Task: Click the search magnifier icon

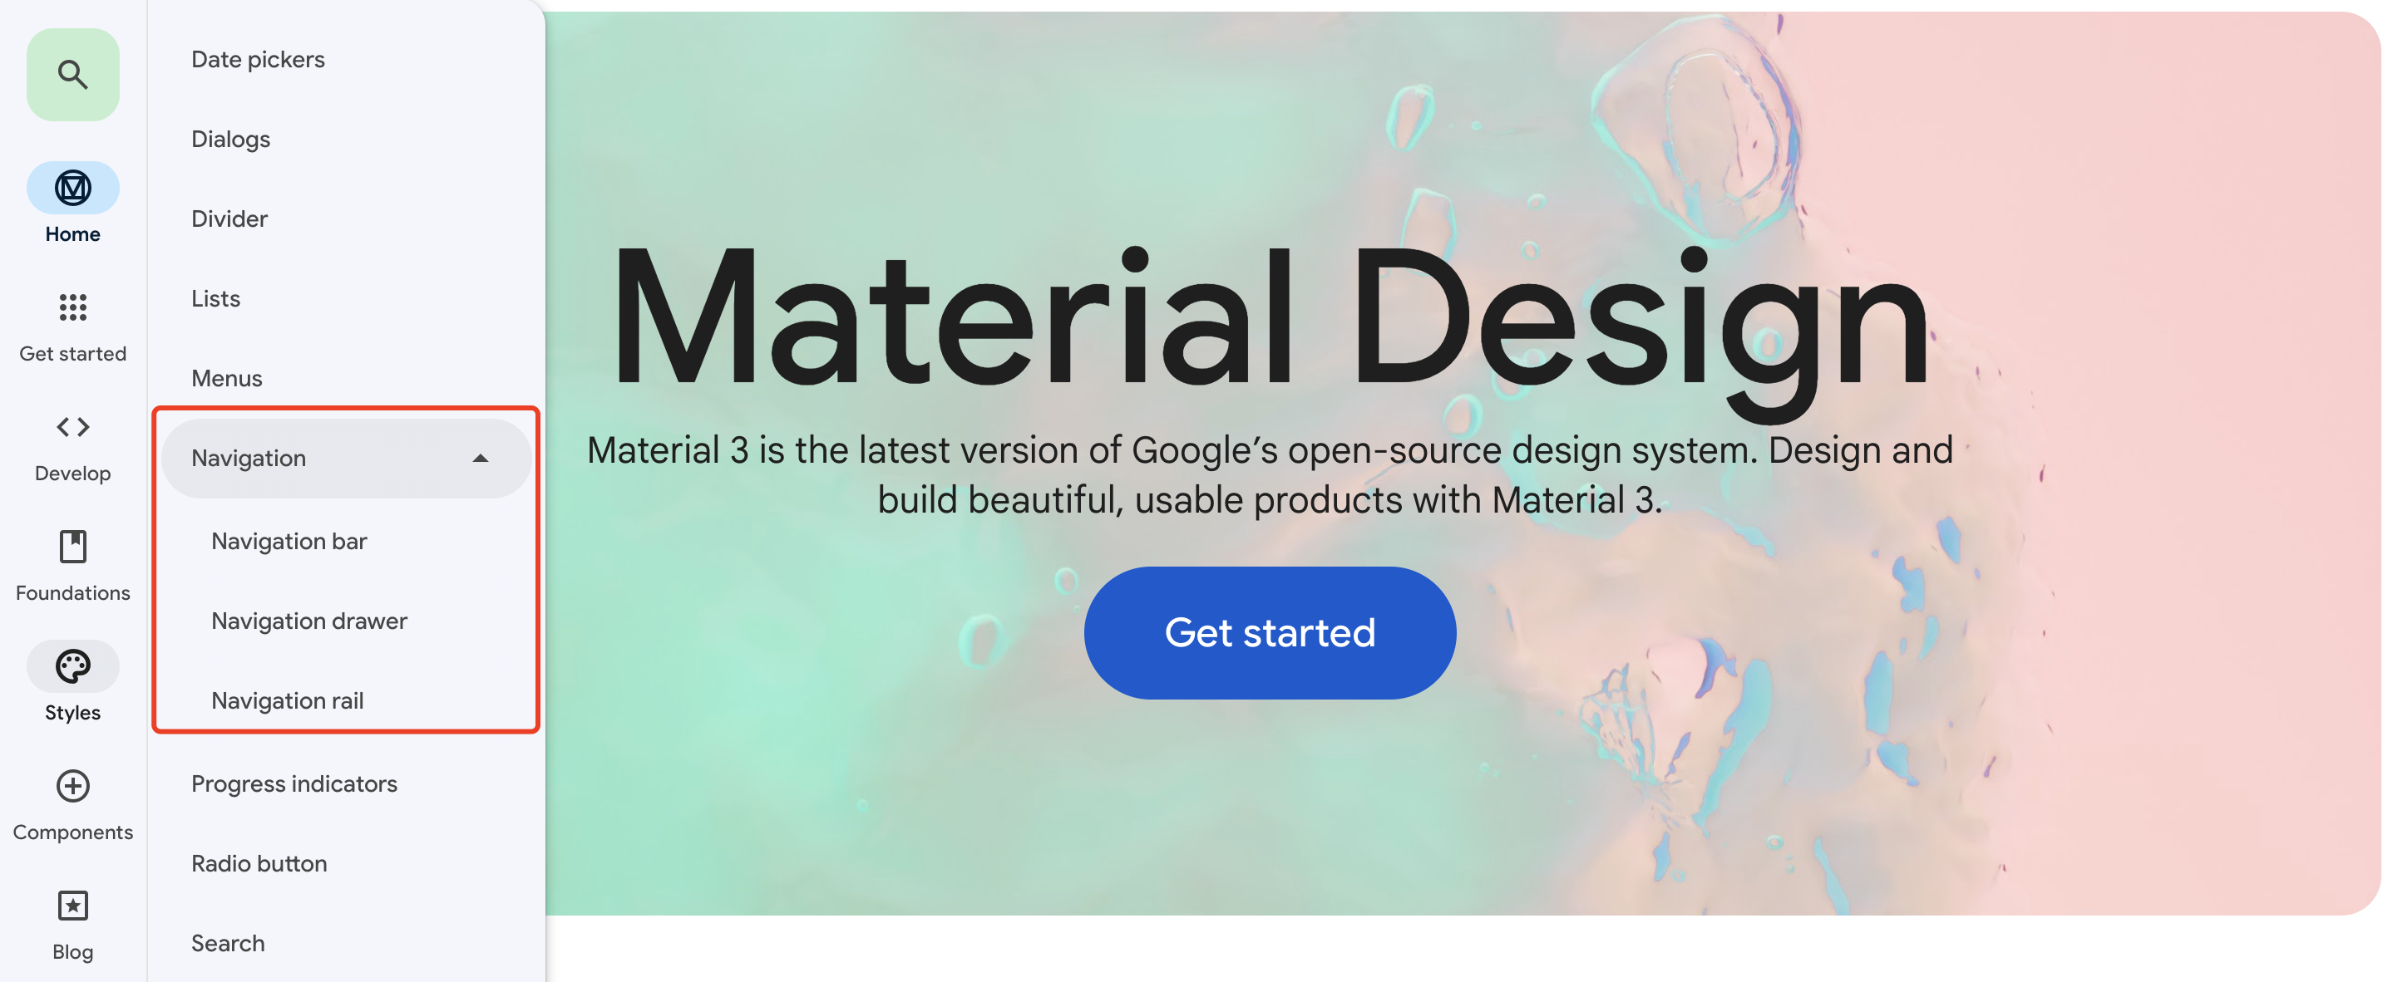Action: pos(72,74)
